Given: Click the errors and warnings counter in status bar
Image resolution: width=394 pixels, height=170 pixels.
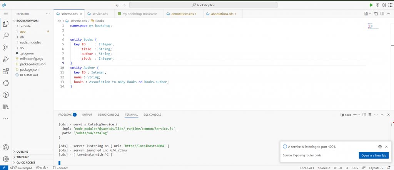Looking at the screenshot, I should [42, 168].
